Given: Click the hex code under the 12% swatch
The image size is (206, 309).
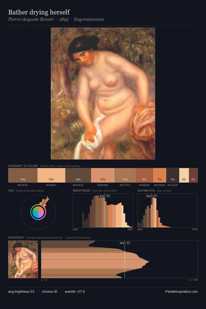Looking at the screenshot, I should tap(102, 185).
